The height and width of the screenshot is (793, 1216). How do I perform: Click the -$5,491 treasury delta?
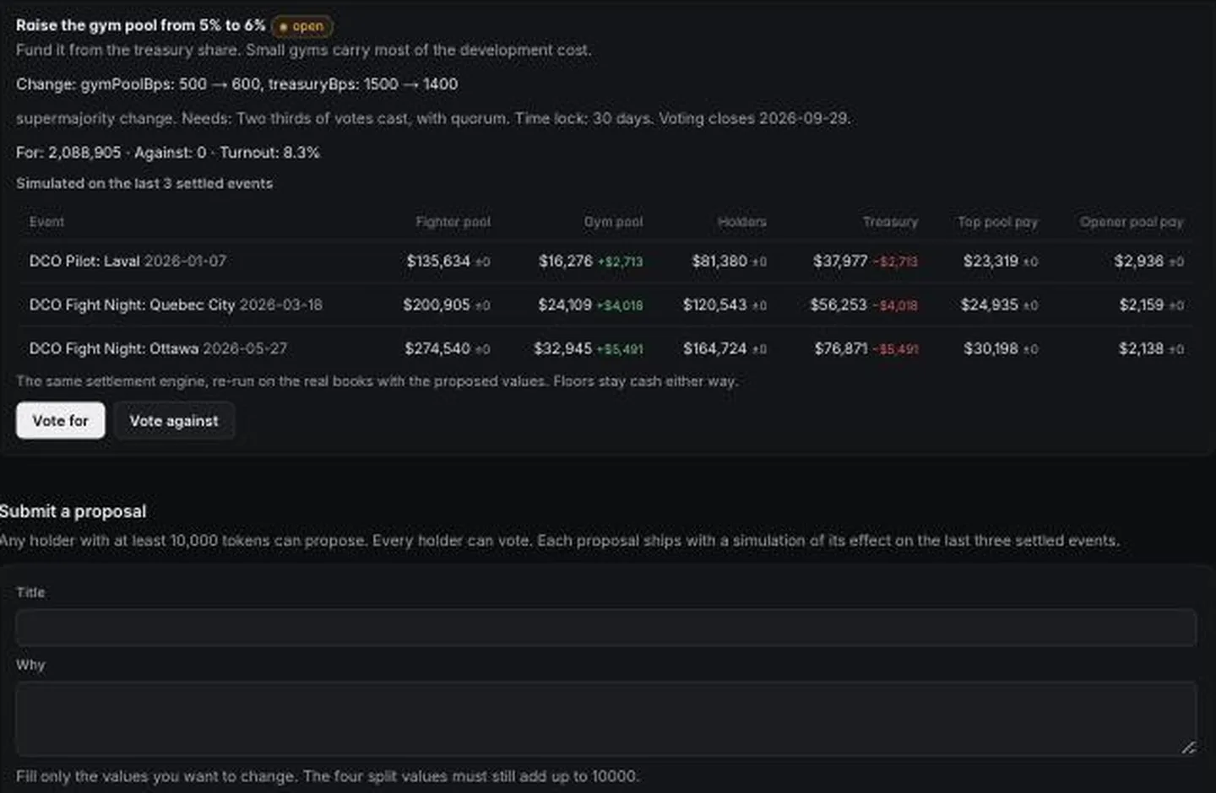point(896,349)
